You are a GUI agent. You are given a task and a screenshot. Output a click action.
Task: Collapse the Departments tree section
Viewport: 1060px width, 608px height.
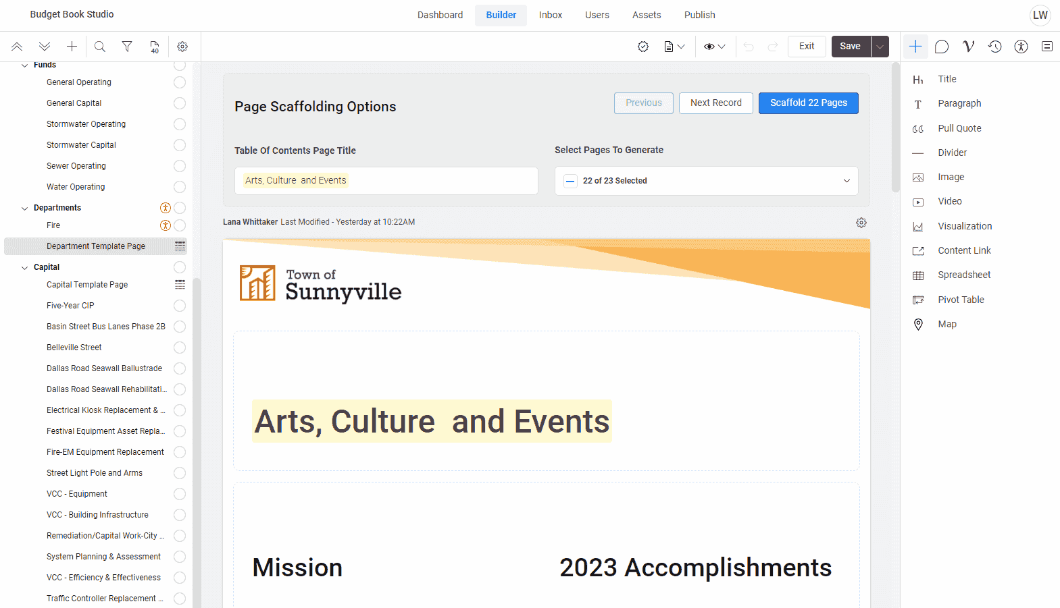pos(25,209)
